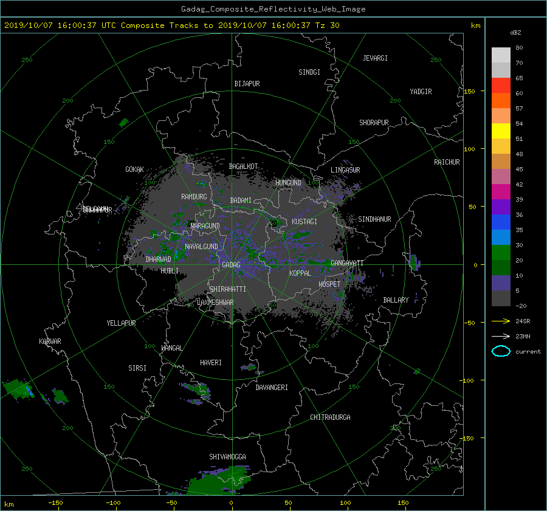Click the HANGAL city label

coord(171,348)
